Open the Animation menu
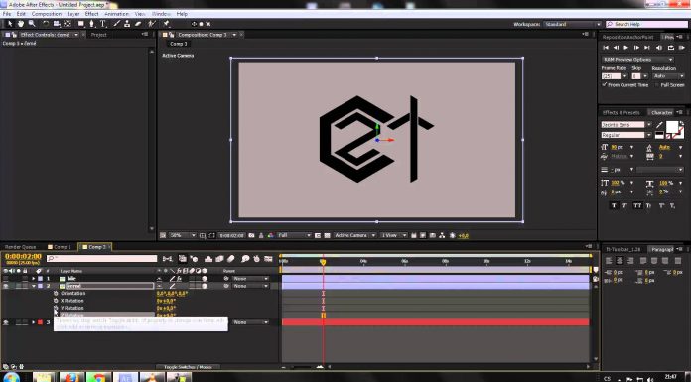This screenshot has width=691, height=382. click(116, 14)
